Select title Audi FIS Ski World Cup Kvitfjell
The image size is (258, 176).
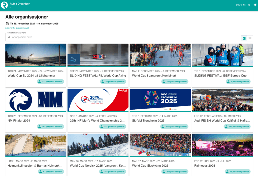pos(222,121)
